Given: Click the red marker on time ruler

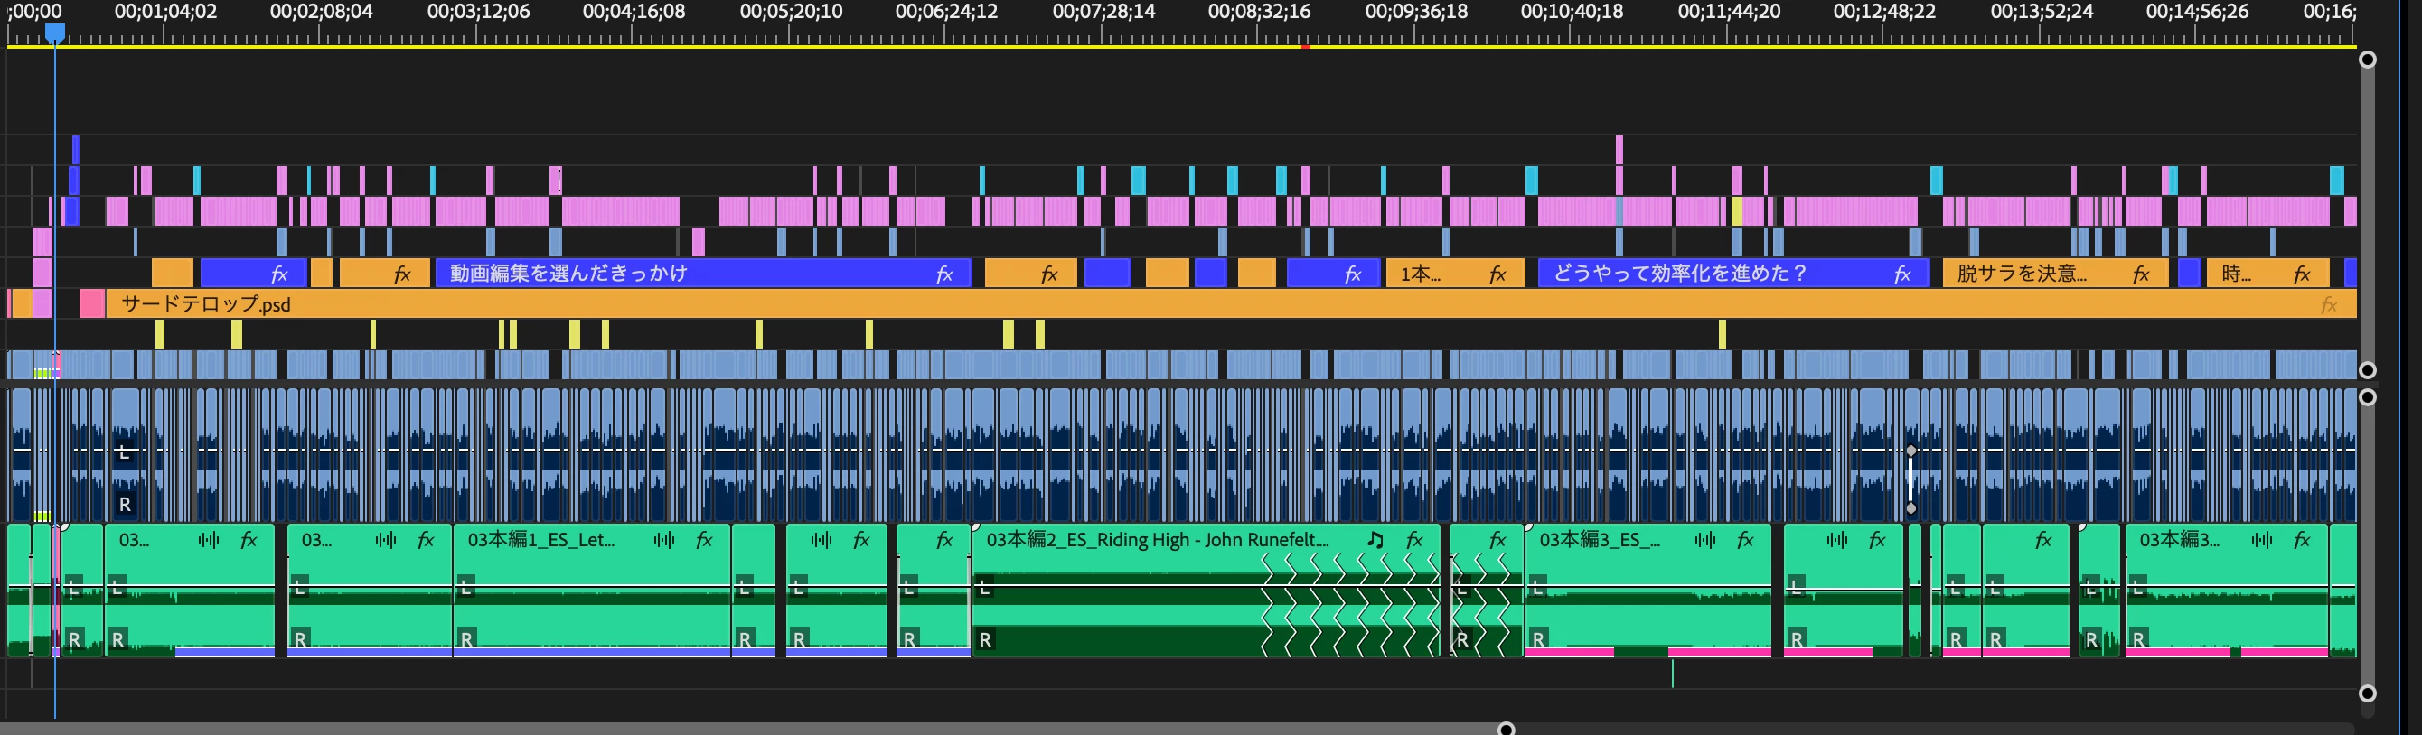Looking at the screenshot, I should 1305,46.
